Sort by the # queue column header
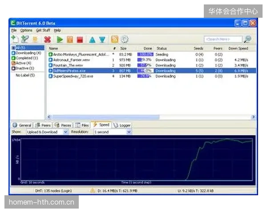267x213 pixels. tap(115, 48)
